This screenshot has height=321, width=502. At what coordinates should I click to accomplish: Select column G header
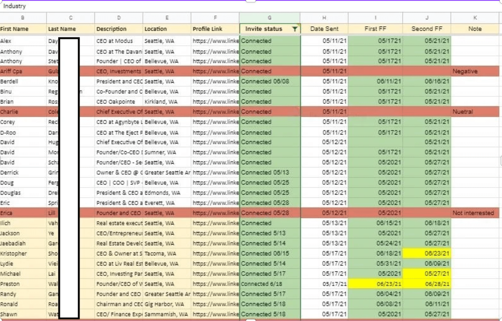coord(270,18)
